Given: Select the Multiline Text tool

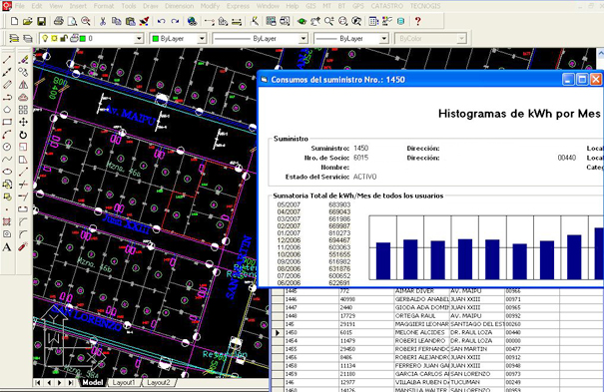Looking at the screenshot, I should [x=7, y=247].
